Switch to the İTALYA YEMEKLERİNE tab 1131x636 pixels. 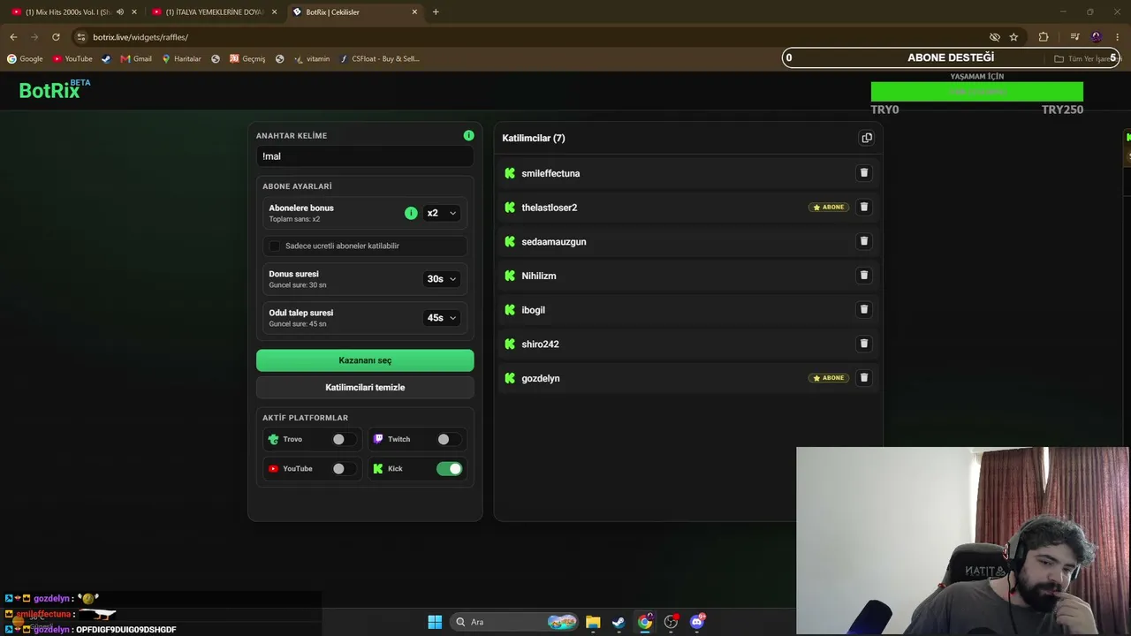(x=215, y=12)
